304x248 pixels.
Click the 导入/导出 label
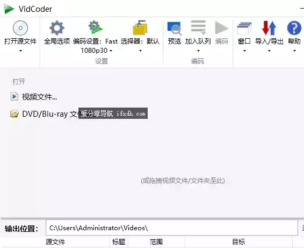269,41
